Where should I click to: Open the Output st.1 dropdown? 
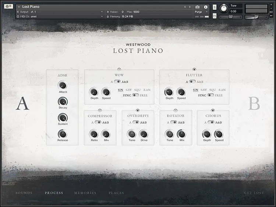tap(60, 12)
